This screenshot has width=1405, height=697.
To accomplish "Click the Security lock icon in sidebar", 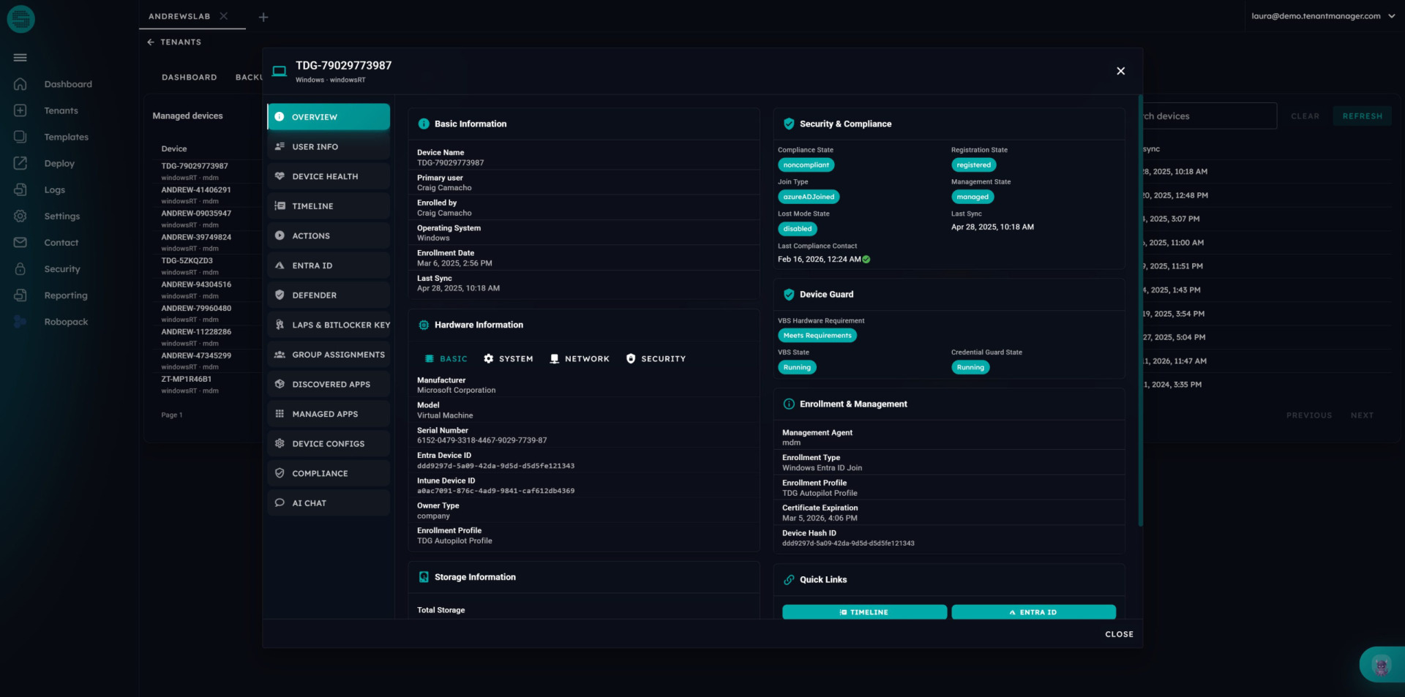I will (20, 269).
